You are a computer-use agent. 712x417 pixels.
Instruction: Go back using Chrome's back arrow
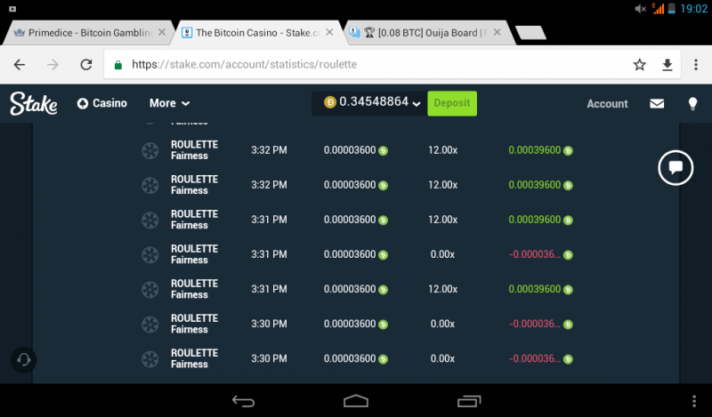pyautogui.click(x=20, y=65)
